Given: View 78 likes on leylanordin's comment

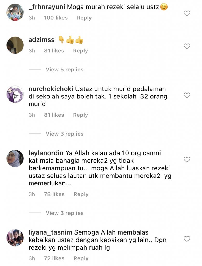Looking at the screenshot, I should [x=54, y=194].
